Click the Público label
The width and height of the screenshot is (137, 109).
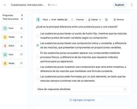(54, 5)
